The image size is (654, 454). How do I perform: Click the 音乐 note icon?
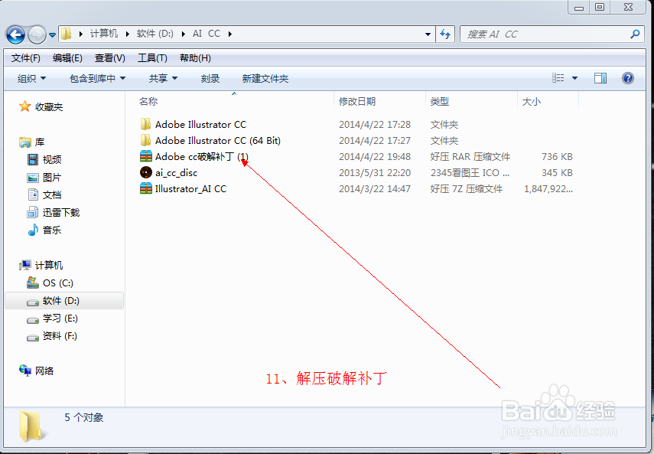coord(33,230)
